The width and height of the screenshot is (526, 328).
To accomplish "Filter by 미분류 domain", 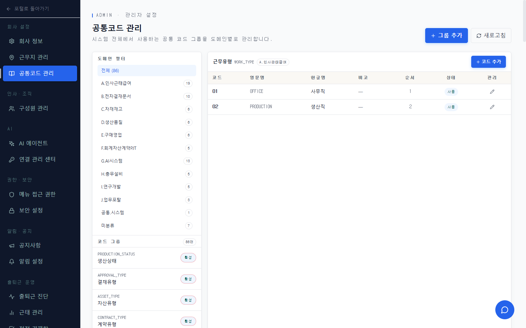I will tap(147, 226).
